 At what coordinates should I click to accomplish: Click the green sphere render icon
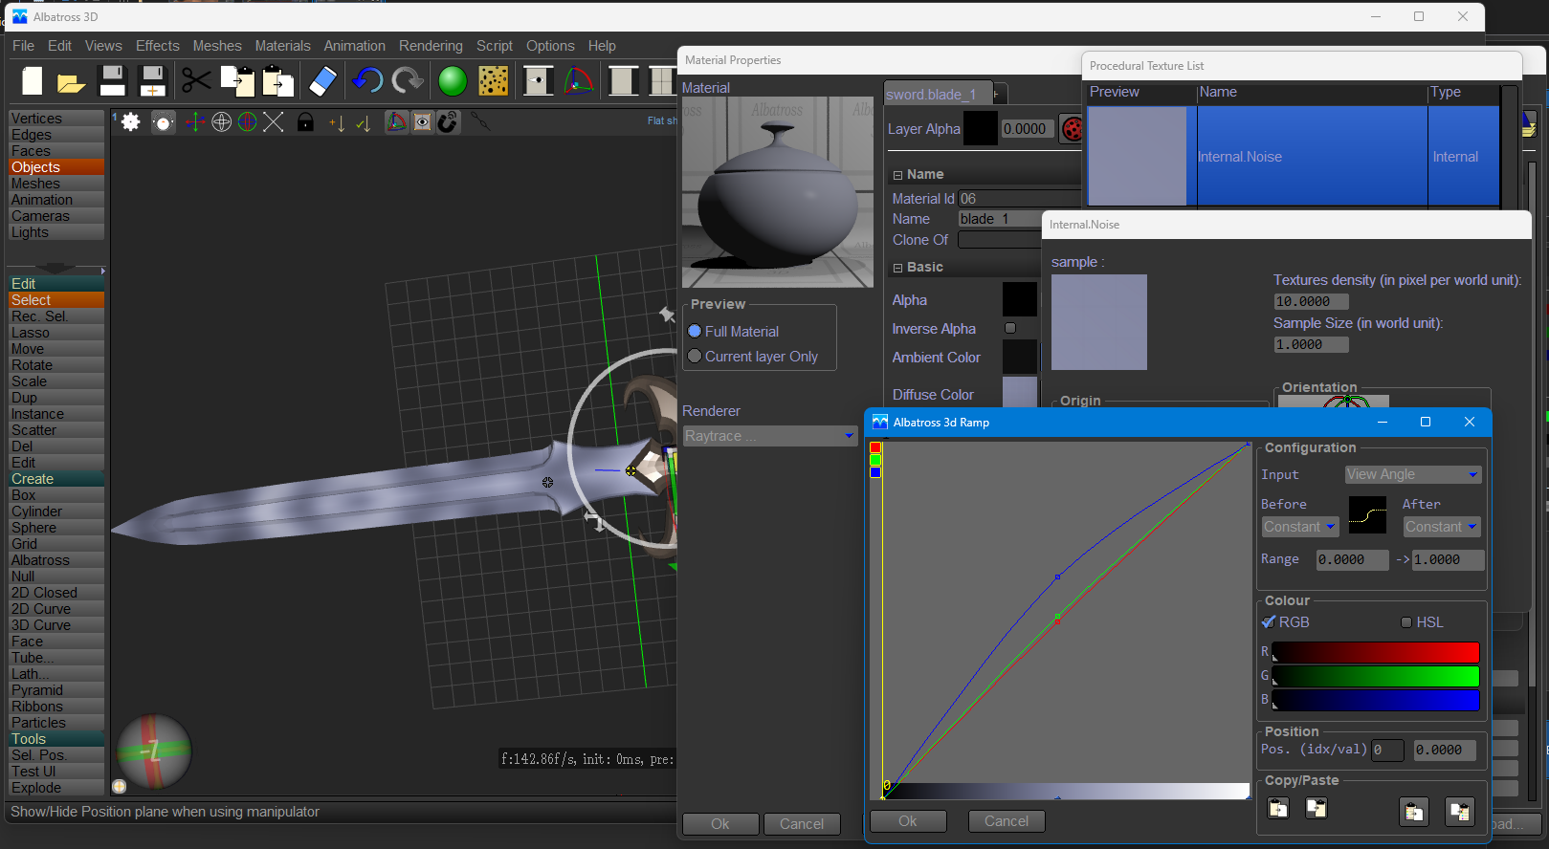click(453, 81)
